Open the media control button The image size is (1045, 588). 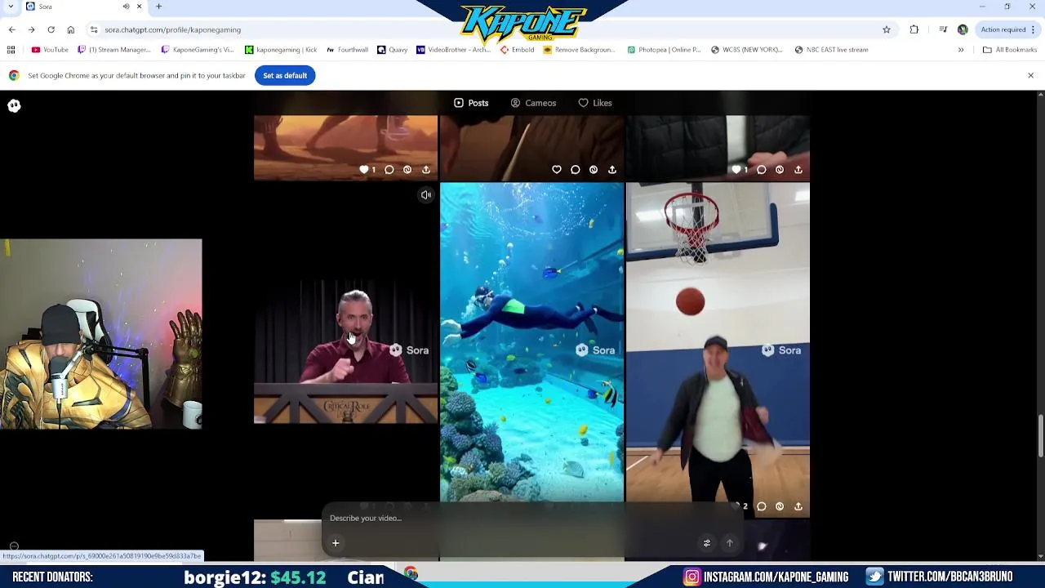(x=943, y=29)
